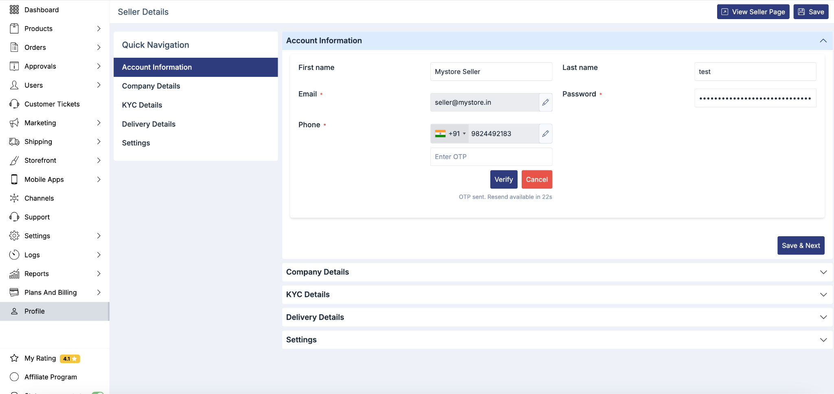Click the Storefront brush icon
834x394 pixels.
click(14, 161)
